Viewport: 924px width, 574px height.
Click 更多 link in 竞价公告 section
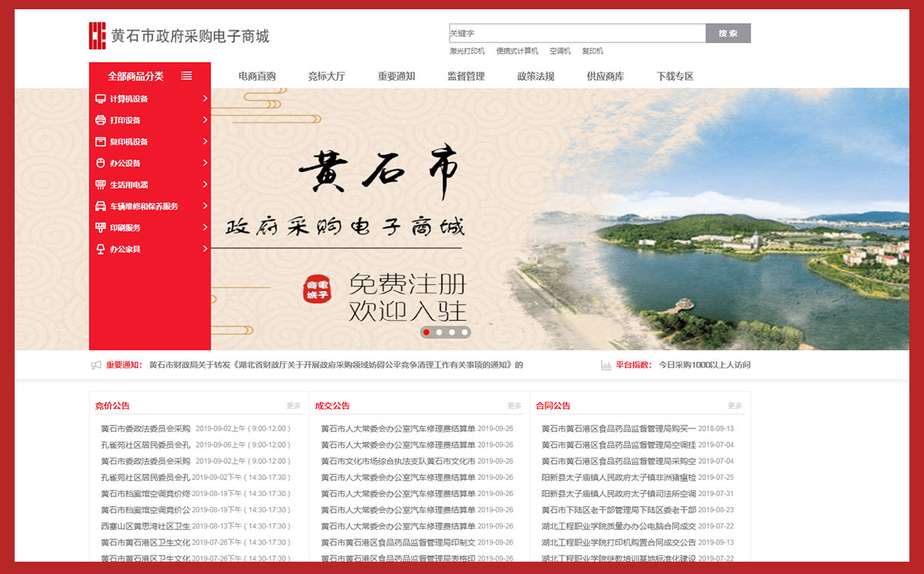293,406
